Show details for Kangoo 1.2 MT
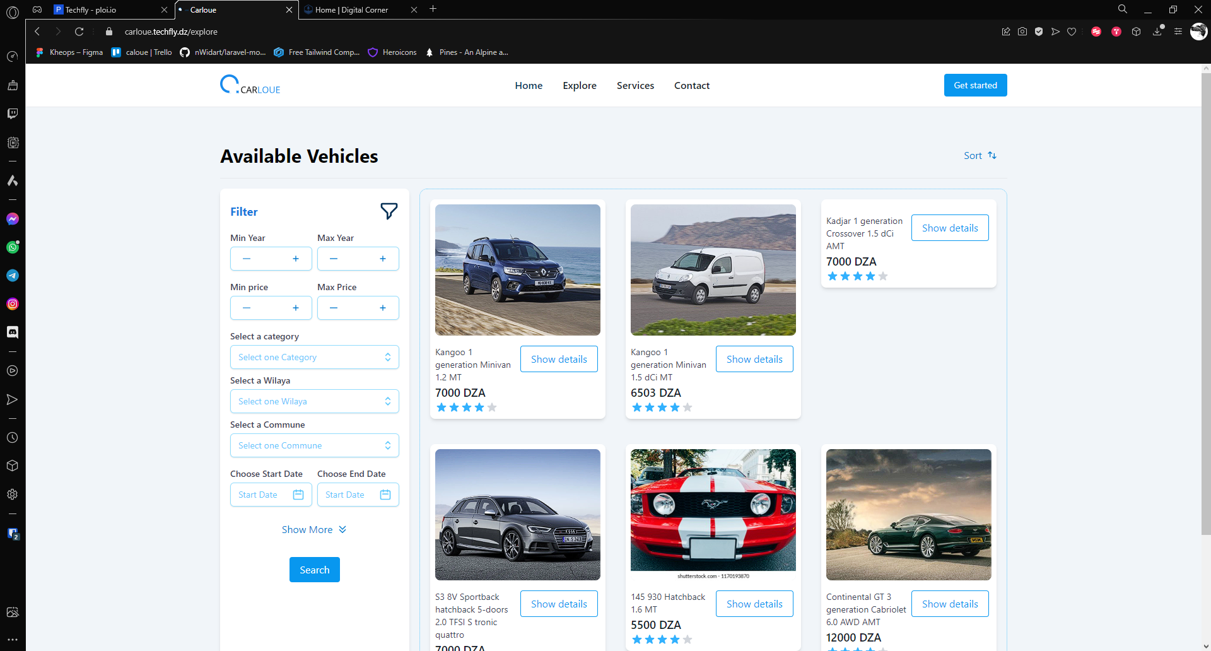The image size is (1211, 651). 559,359
